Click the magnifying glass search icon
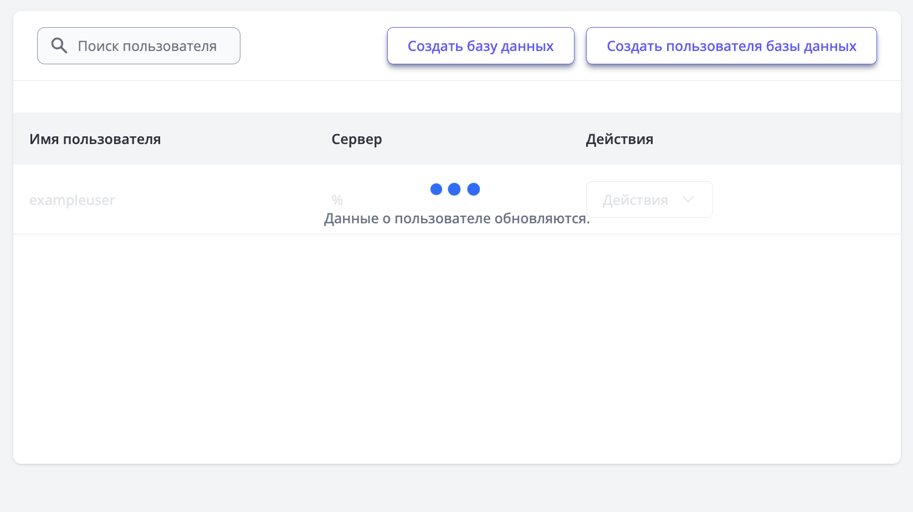The height and width of the screenshot is (512, 913). point(59,45)
